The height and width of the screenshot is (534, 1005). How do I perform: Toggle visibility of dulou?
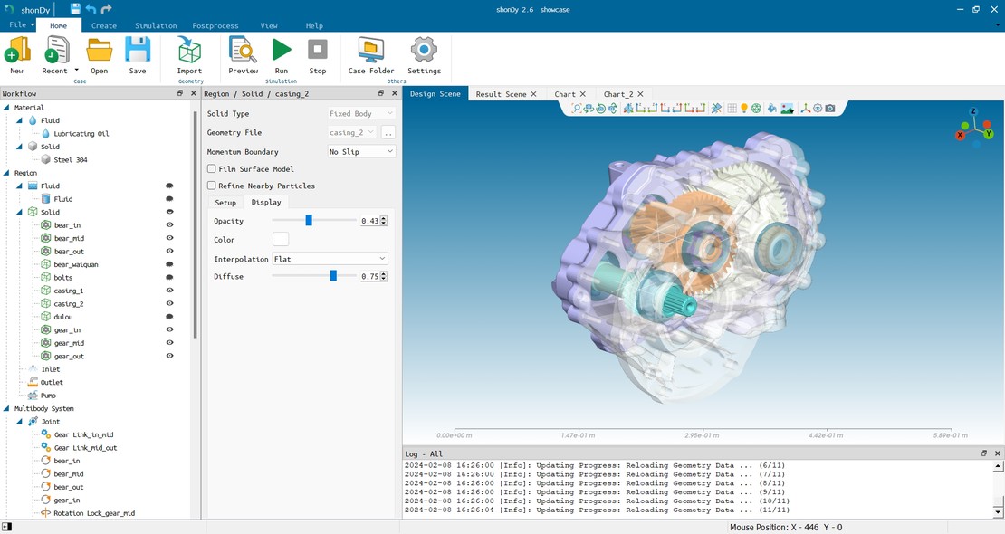pyautogui.click(x=170, y=317)
